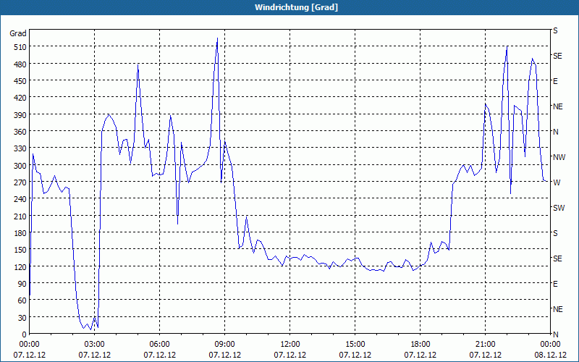Select the 210 degree label
Image resolution: width=579 pixels, height=362 pixels.
tap(20, 216)
